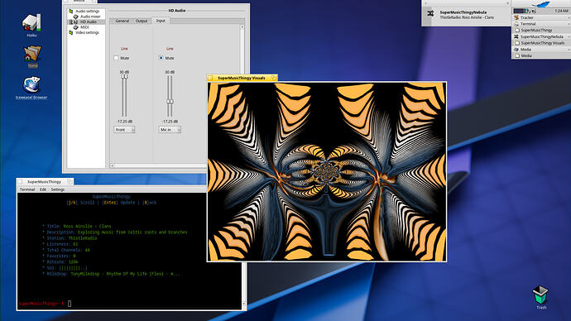This screenshot has width=571, height=321.
Task: Open the Edit menu in the terminal window
Action: click(43, 189)
